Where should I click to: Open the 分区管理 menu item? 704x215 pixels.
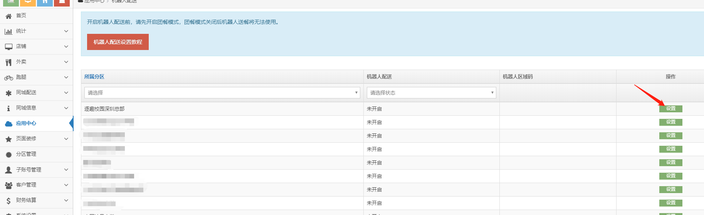click(x=26, y=154)
